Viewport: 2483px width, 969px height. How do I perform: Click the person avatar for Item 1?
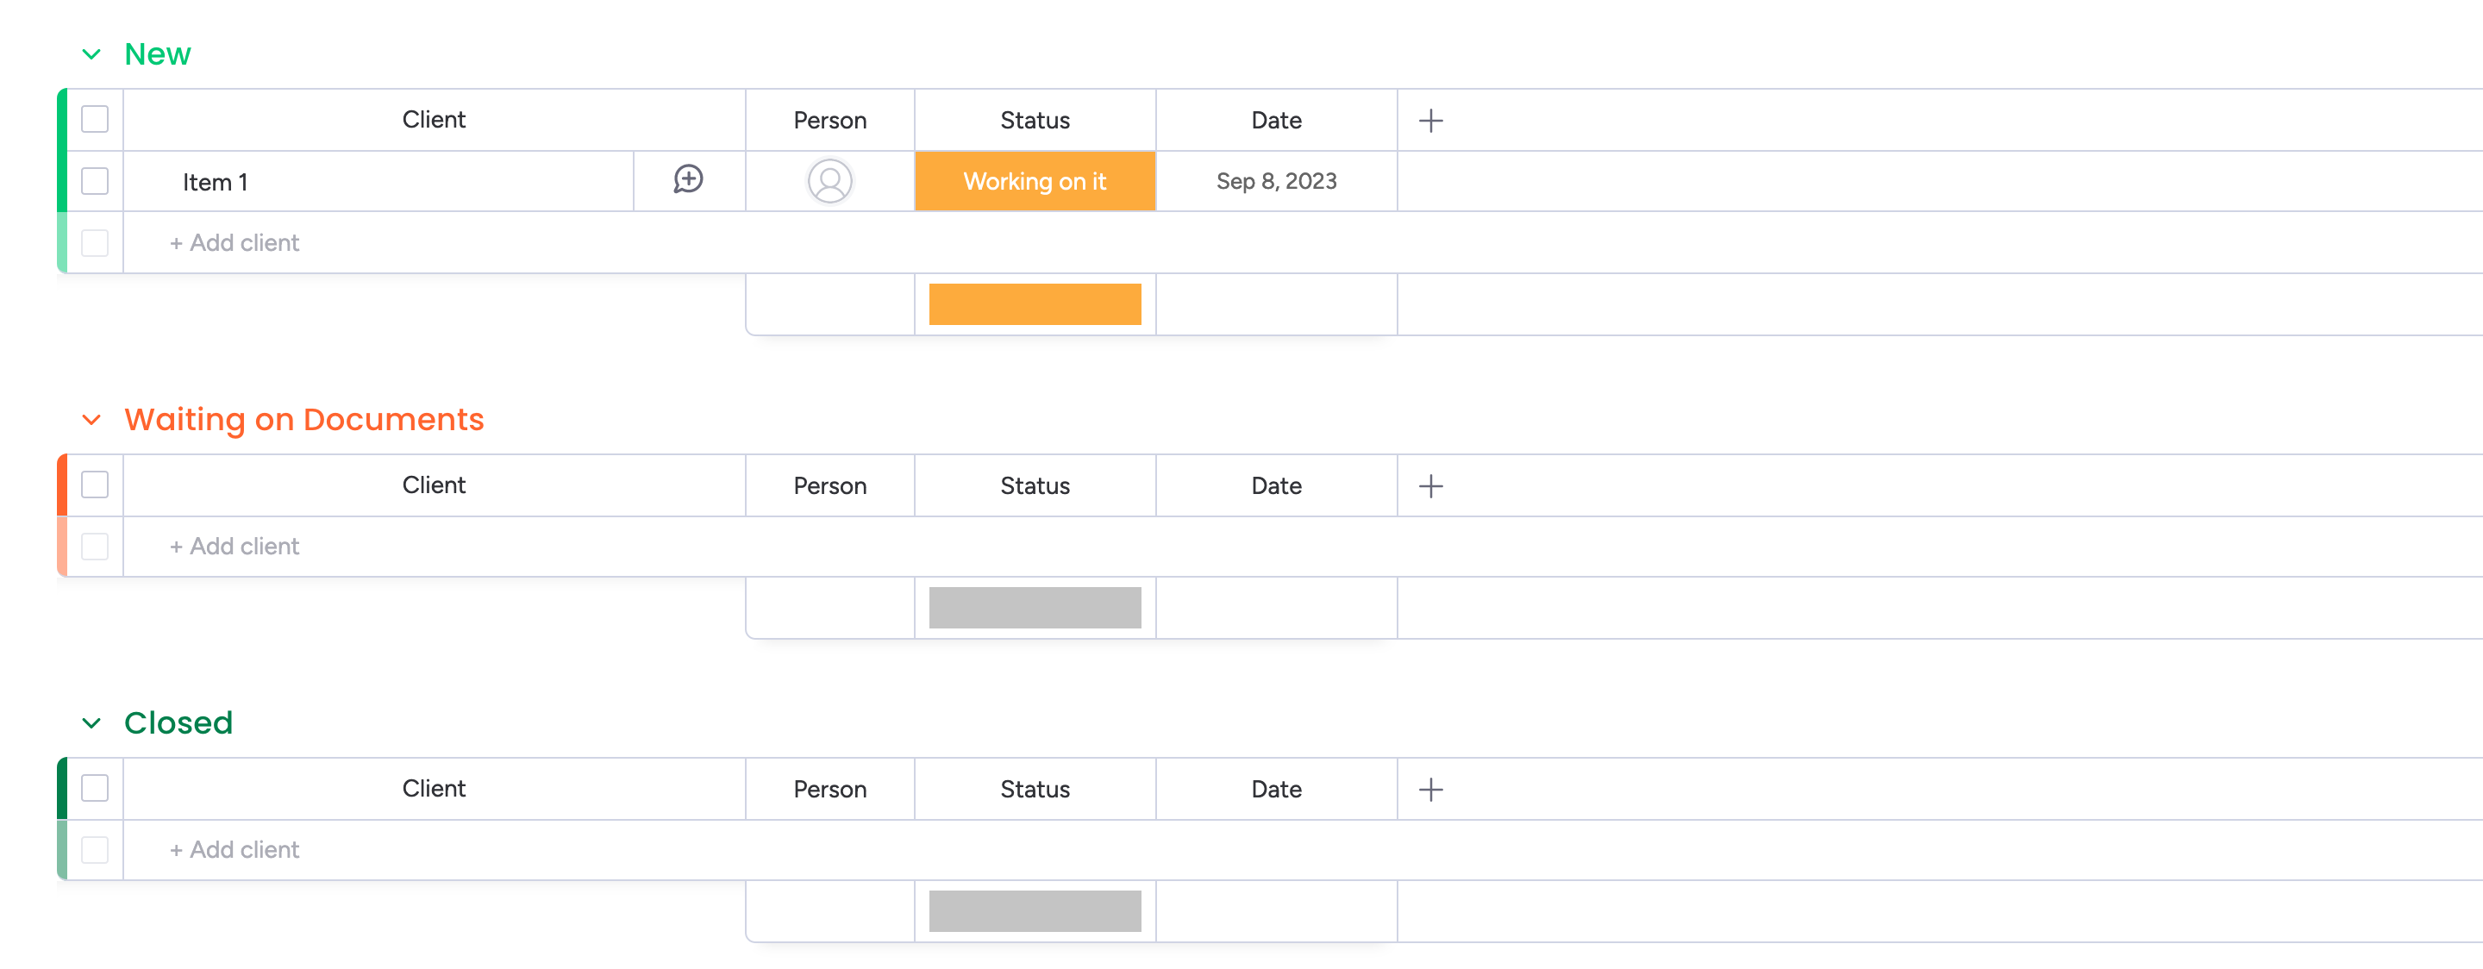[829, 180]
